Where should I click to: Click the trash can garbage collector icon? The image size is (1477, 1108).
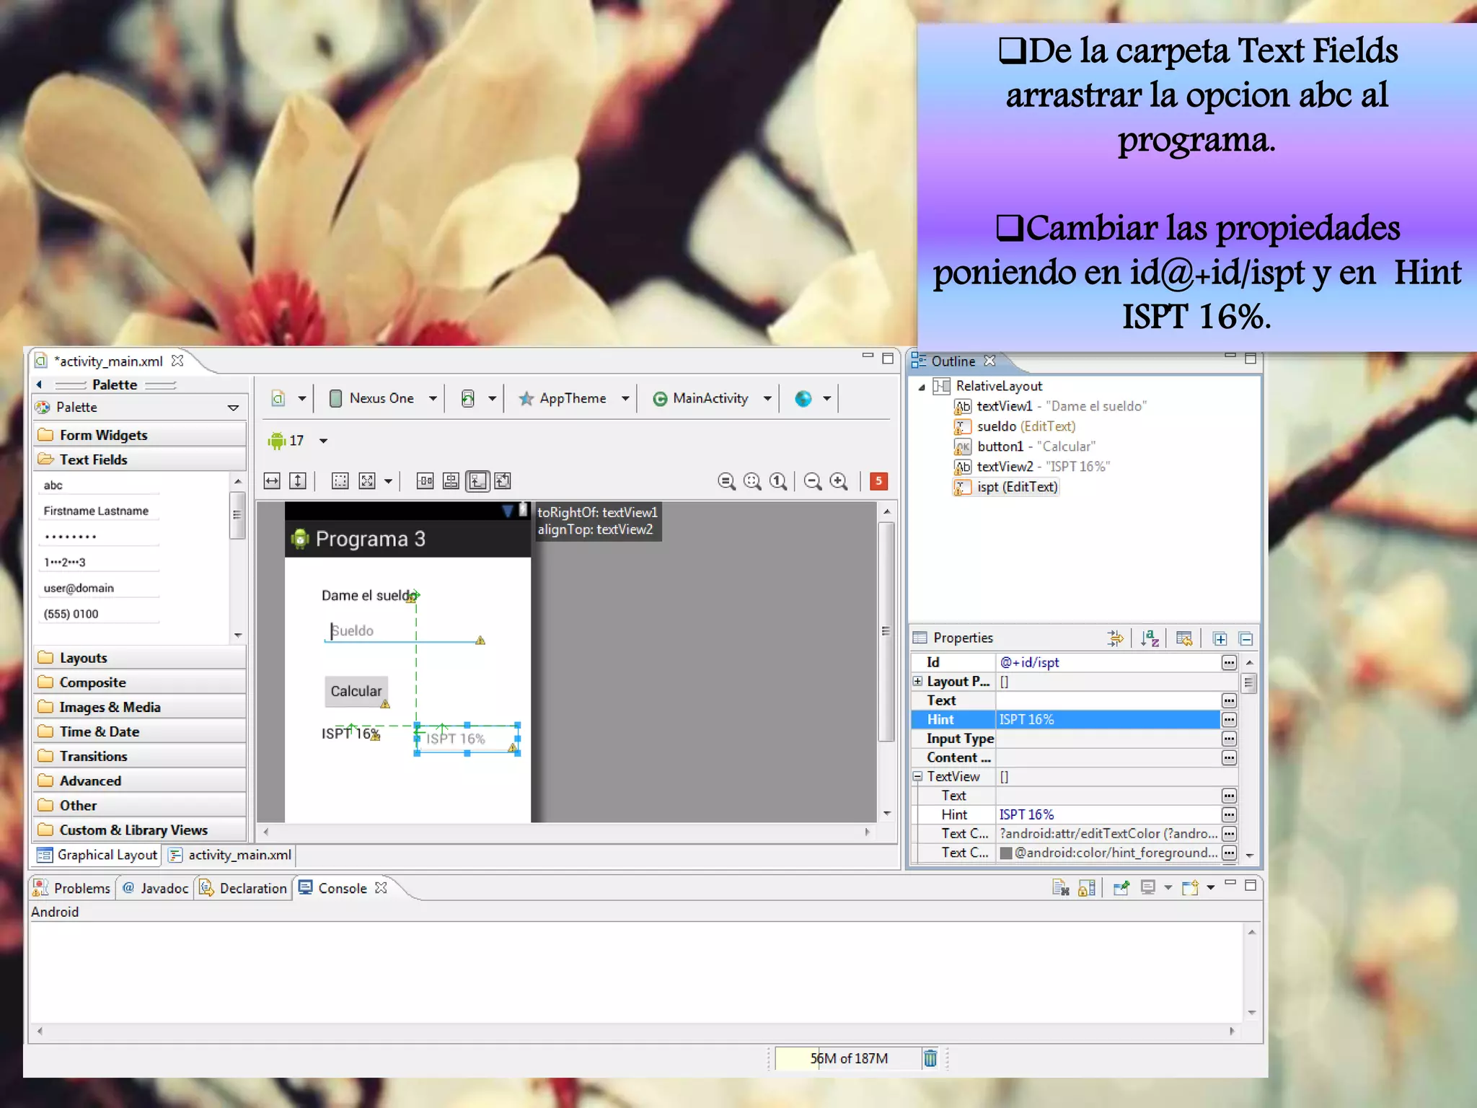coord(930,1058)
